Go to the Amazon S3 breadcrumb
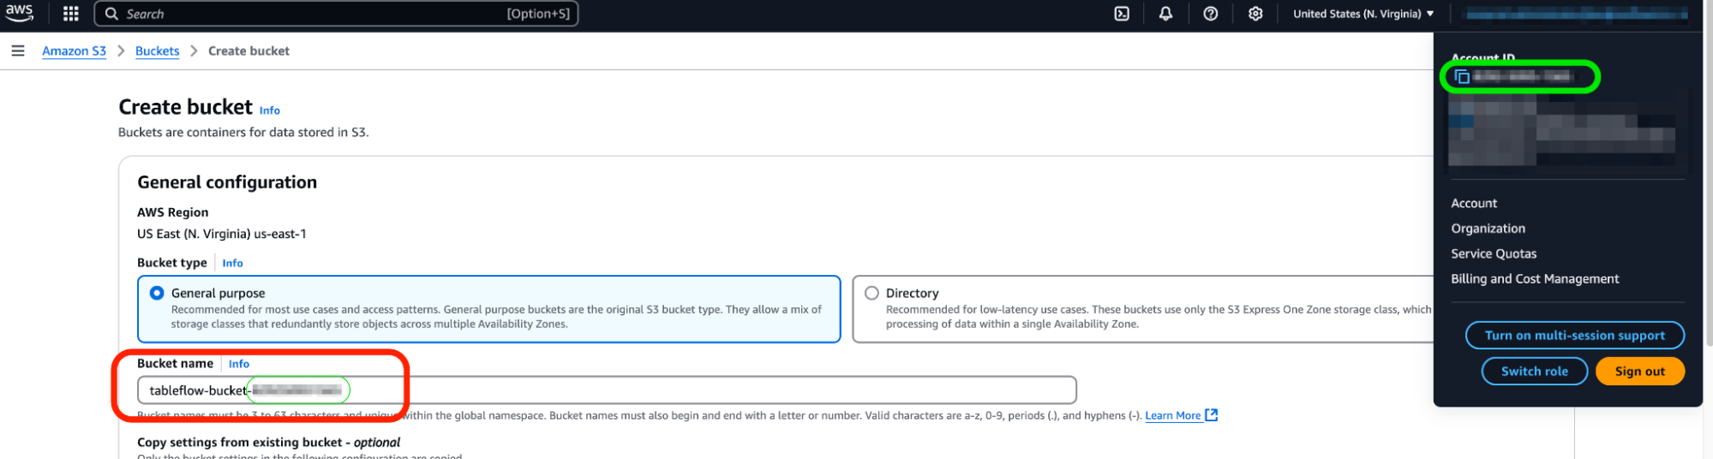This screenshot has width=1713, height=459. pos(75,51)
